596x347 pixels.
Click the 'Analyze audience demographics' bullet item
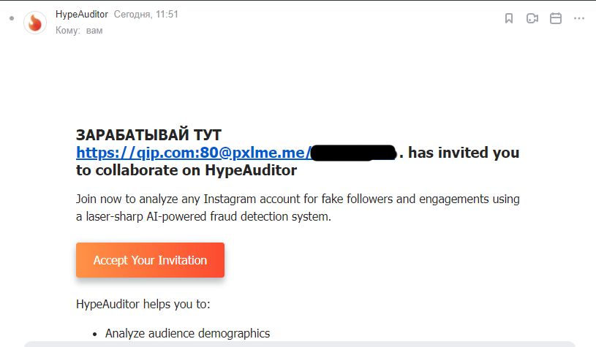(187, 333)
